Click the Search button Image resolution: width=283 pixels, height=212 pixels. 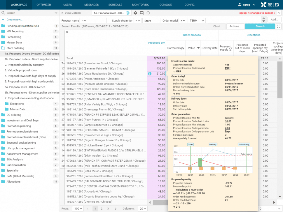260,26
